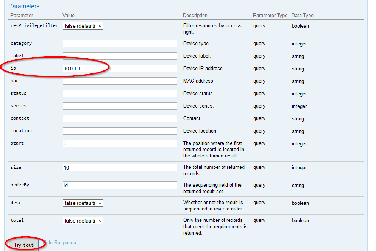The width and height of the screenshot is (376, 251).
Task: Click the series input box
Action: [x=120, y=106]
